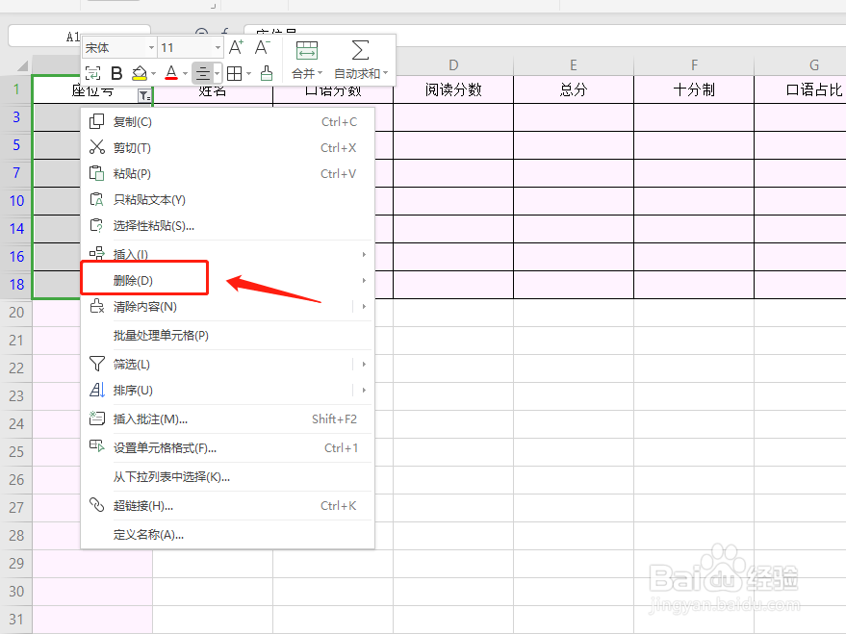Apply font color using the red A icon

[x=170, y=73]
